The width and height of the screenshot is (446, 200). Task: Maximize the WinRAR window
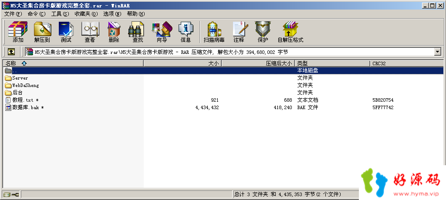point(432,5)
